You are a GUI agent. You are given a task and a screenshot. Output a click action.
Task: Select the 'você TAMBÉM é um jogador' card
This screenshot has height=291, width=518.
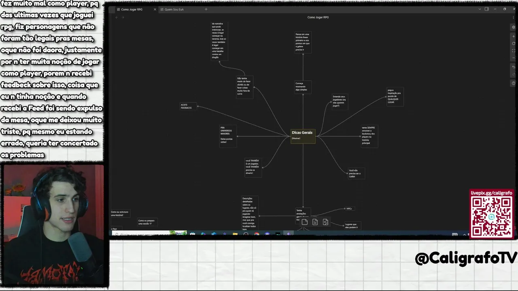[x=253, y=167]
